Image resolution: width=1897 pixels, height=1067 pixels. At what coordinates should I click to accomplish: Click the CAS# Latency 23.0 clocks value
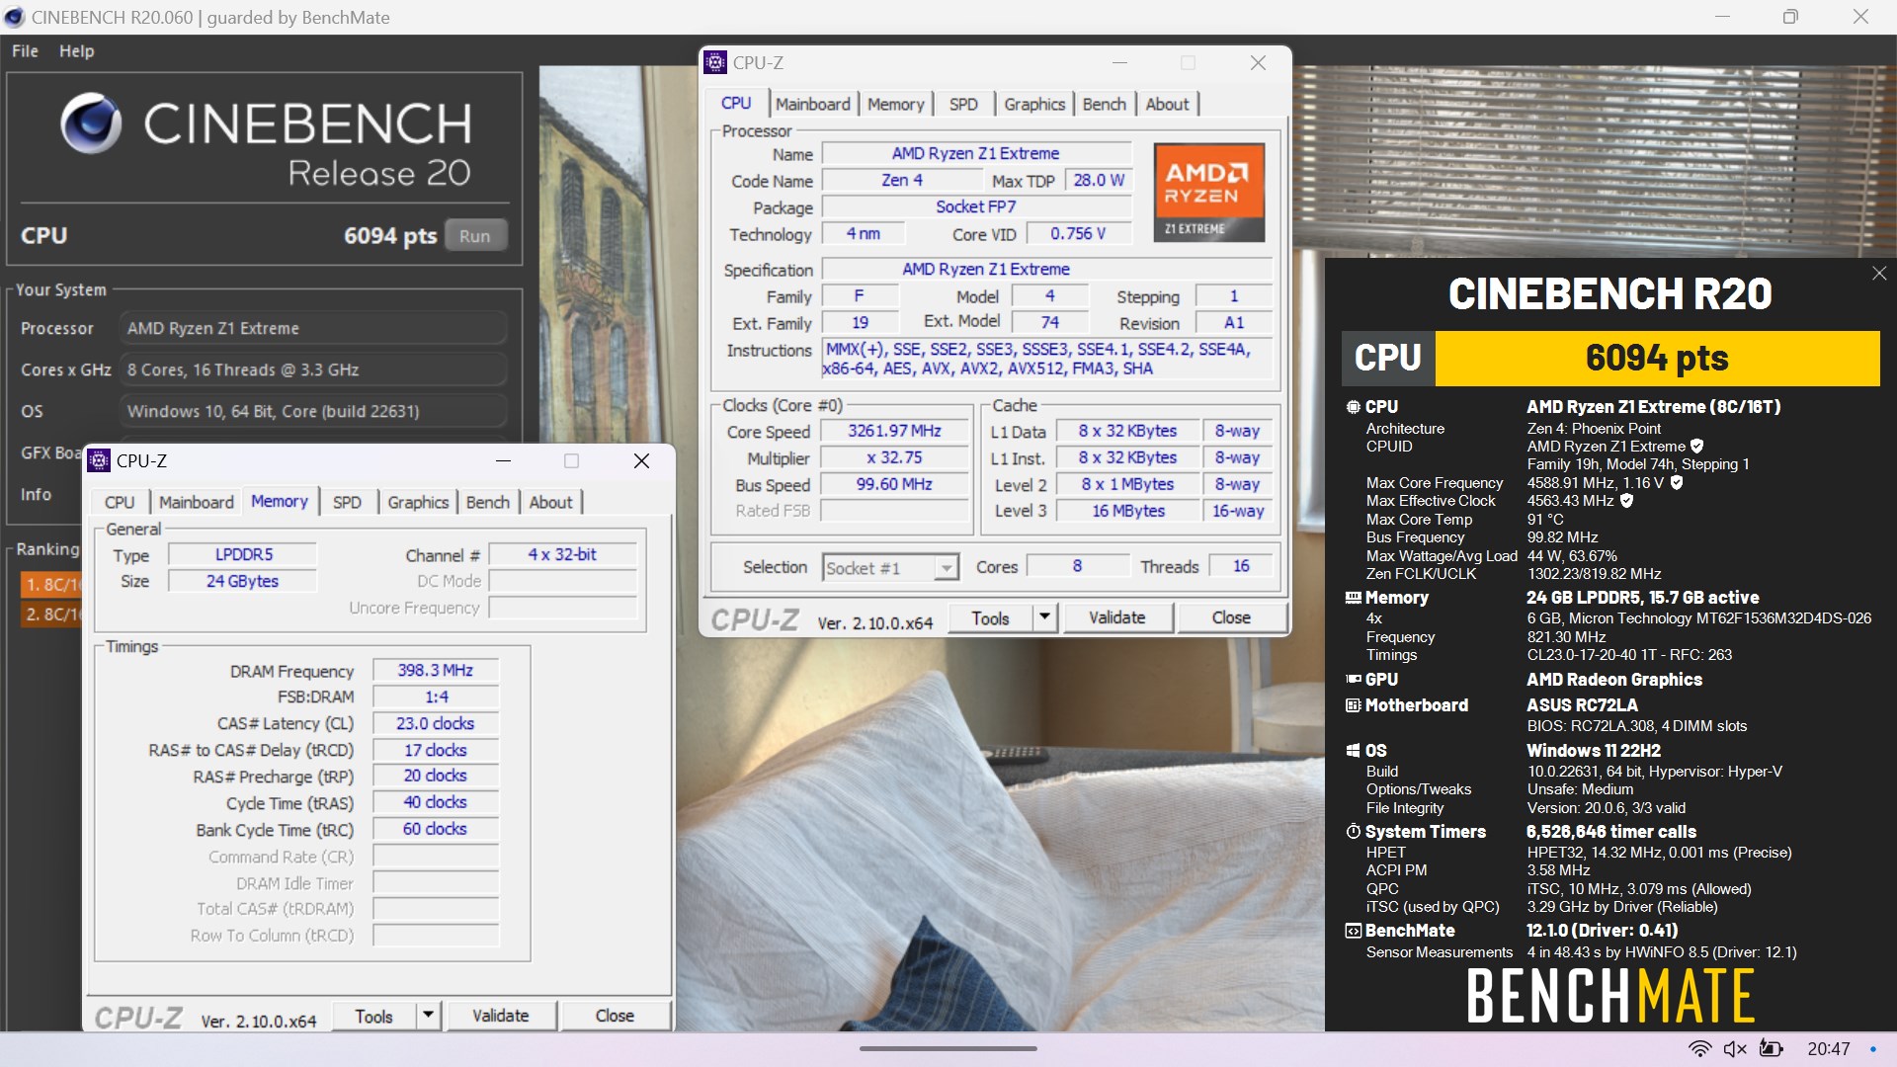point(435,724)
